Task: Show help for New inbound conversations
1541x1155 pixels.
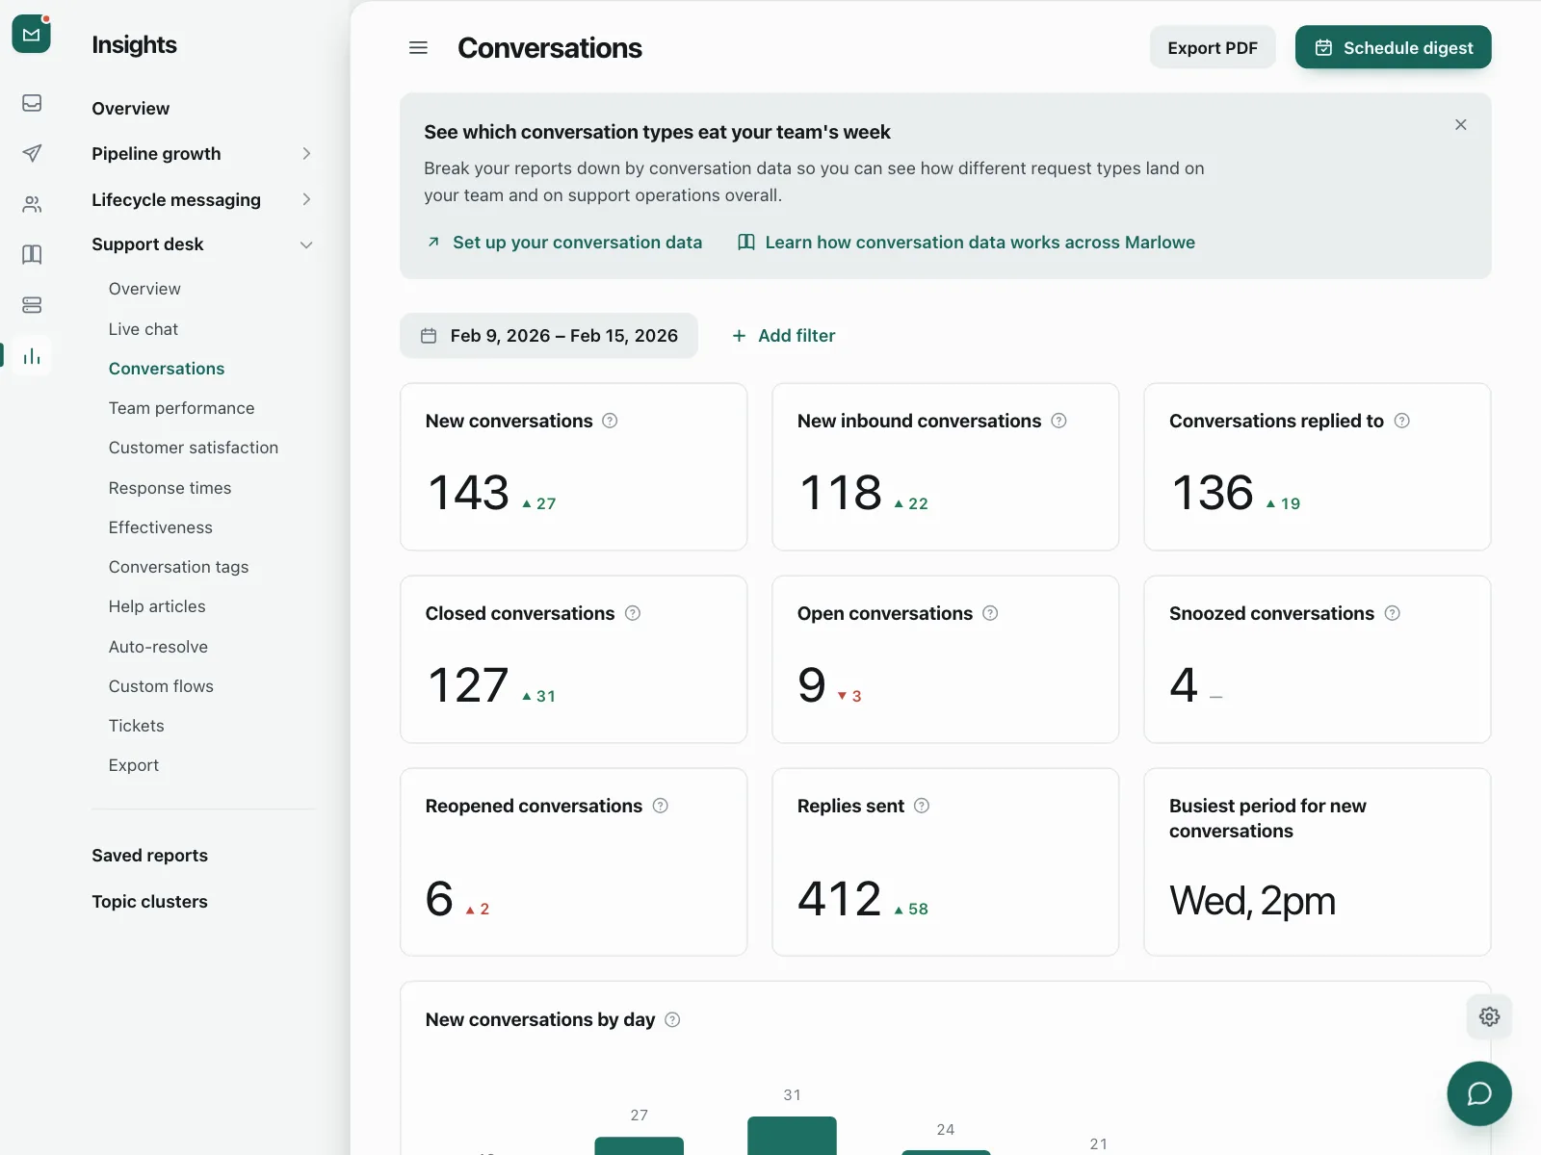Action: [1058, 421]
